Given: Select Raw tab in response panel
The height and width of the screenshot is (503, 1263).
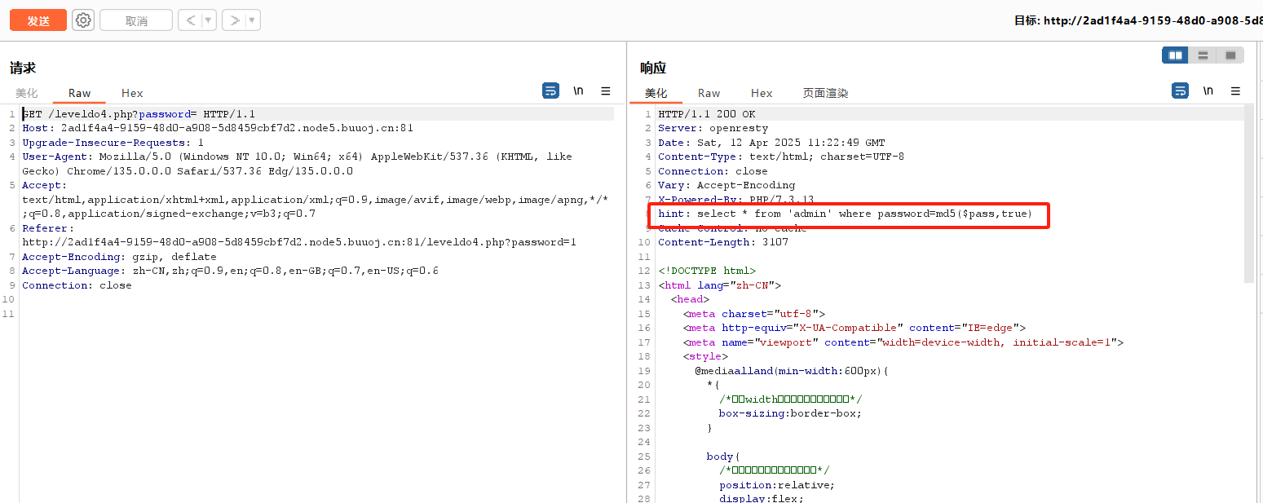Looking at the screenshot, I should click(709, 93).
